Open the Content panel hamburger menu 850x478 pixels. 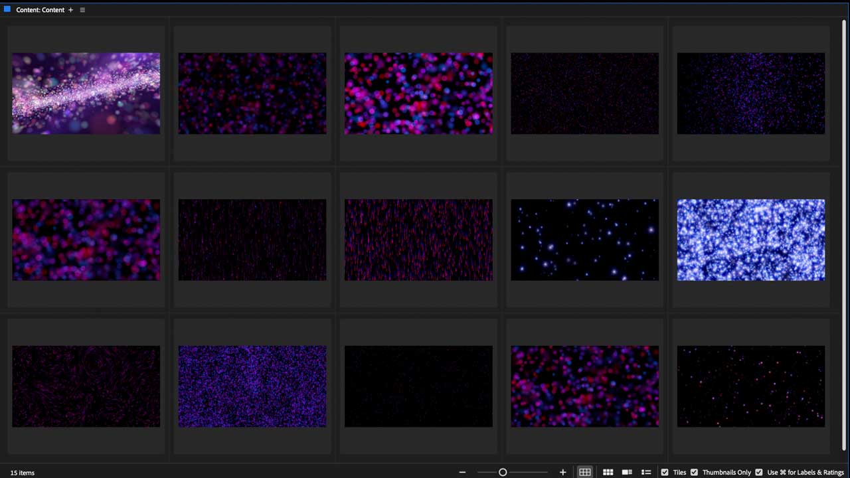coord(82,10)
